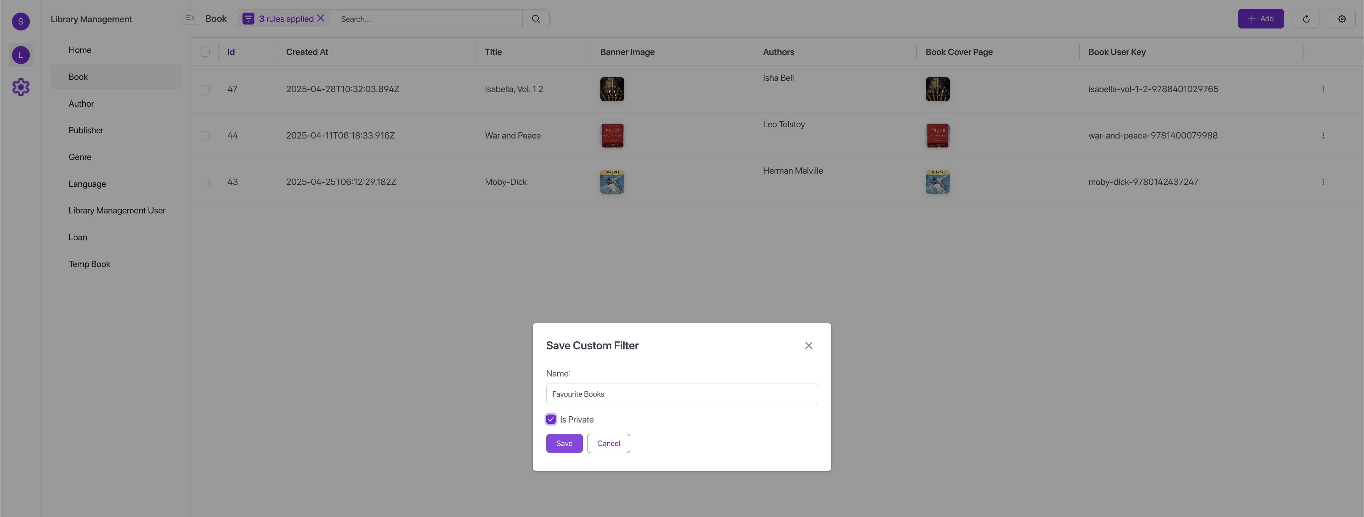The image size is (1364, 517).
Task: Open table settings gear icon
Action: [1342, 19]
